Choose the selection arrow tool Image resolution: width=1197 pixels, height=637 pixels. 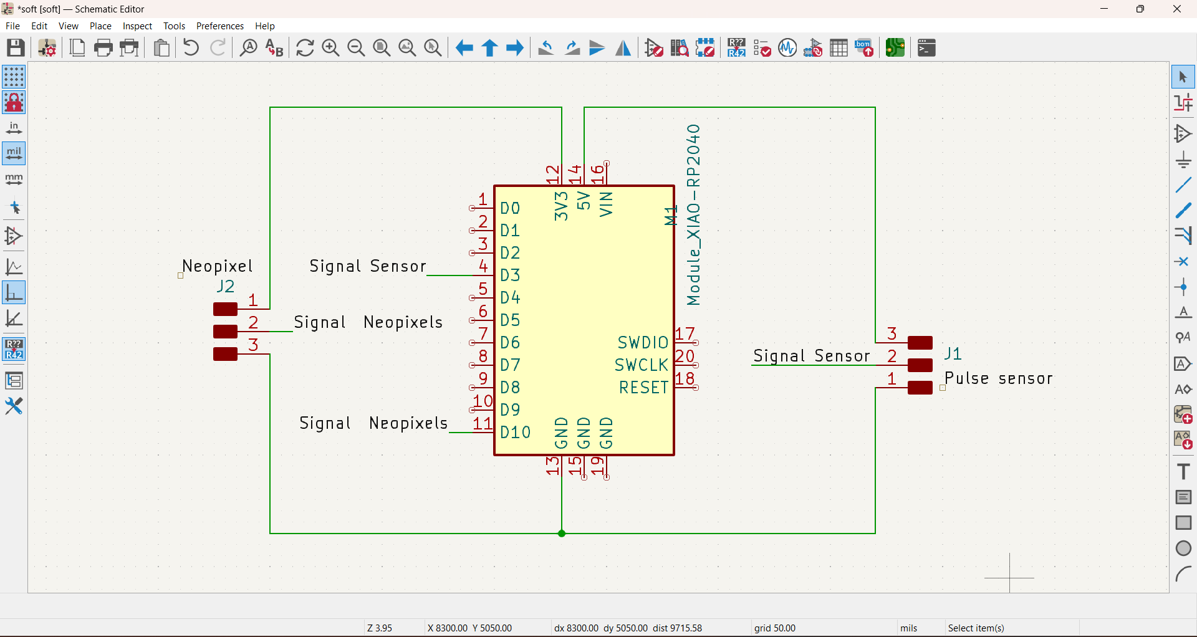1183,77
